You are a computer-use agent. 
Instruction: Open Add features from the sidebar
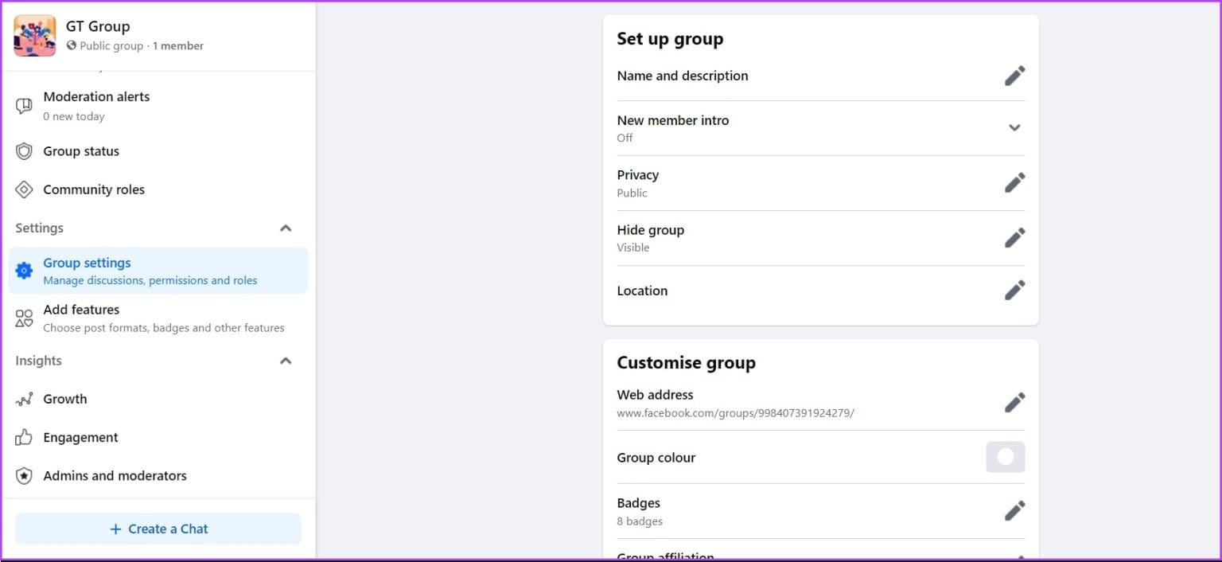tap(81, 310)
